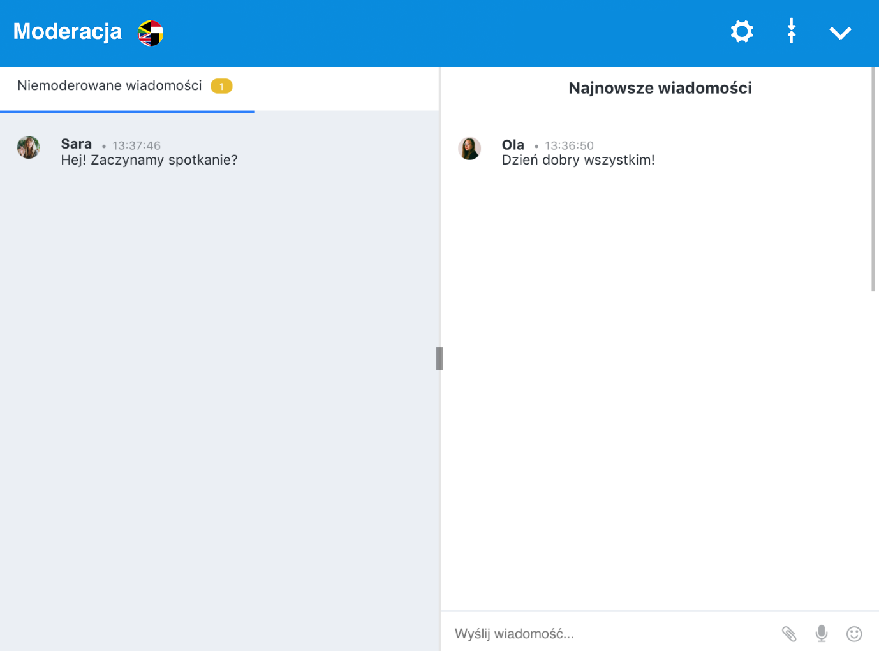Image resolution: width=879 pixels, height=651 pixels.
Task: Select the Niemoderowane wiadomości tab
Action: point(110,86)
